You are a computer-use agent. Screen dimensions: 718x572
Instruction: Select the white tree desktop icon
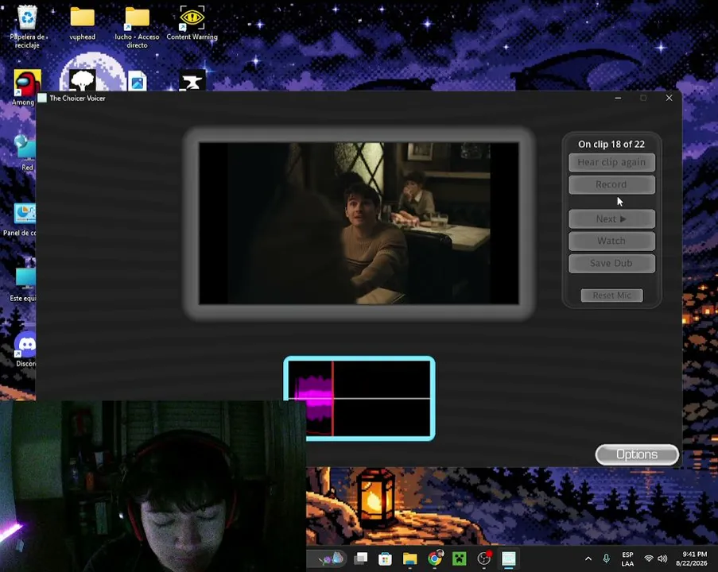point(83,80)
